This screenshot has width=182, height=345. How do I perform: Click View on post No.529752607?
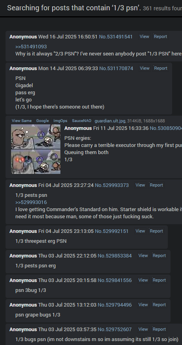click(x=143, y=330)
